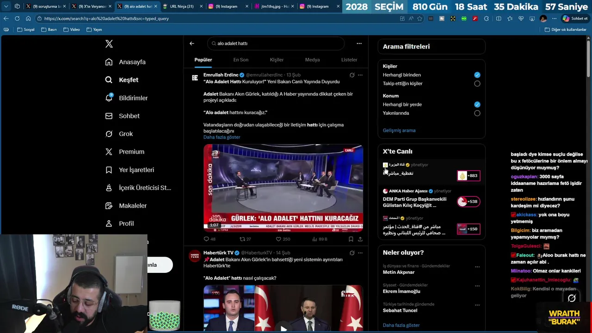This screenshot has height=333, width=592.
Task: Open the browser three-dot settings menu
Action: tap(554, 18)
